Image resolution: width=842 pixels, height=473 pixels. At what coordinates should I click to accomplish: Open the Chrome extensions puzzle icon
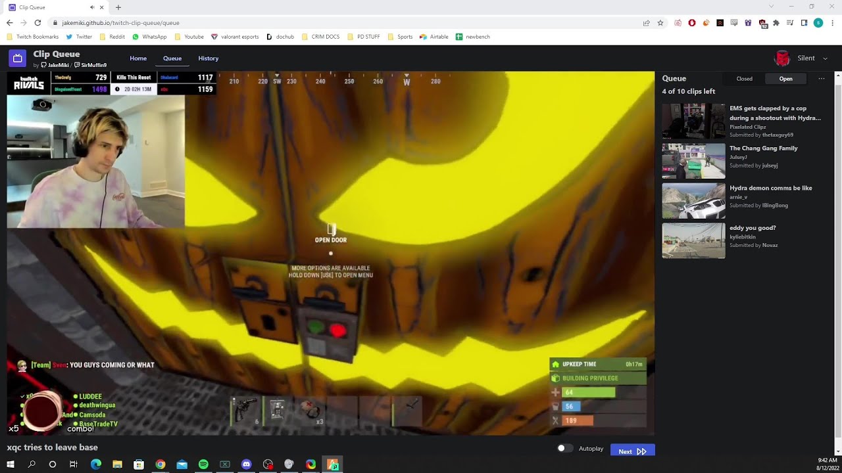point(776,23)
